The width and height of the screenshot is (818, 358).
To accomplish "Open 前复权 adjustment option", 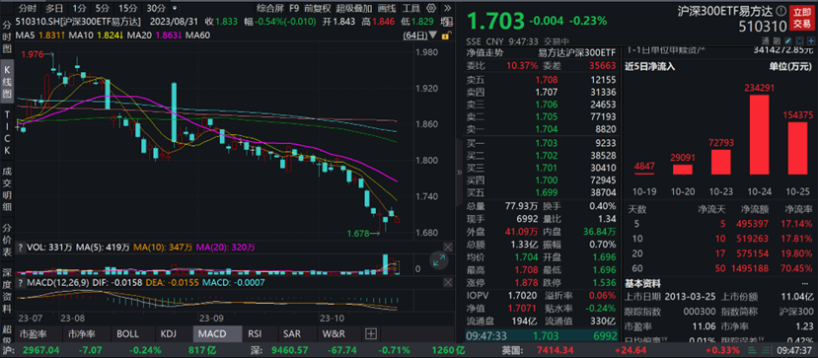I will 318,8.
